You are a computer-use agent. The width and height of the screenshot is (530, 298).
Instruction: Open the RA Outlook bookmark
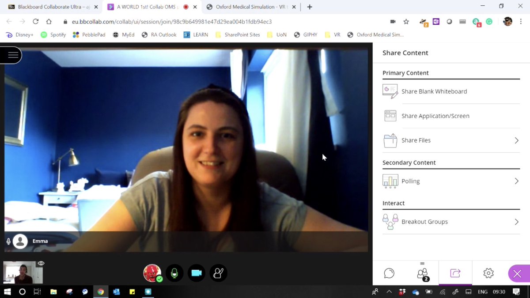pos(159,35)
